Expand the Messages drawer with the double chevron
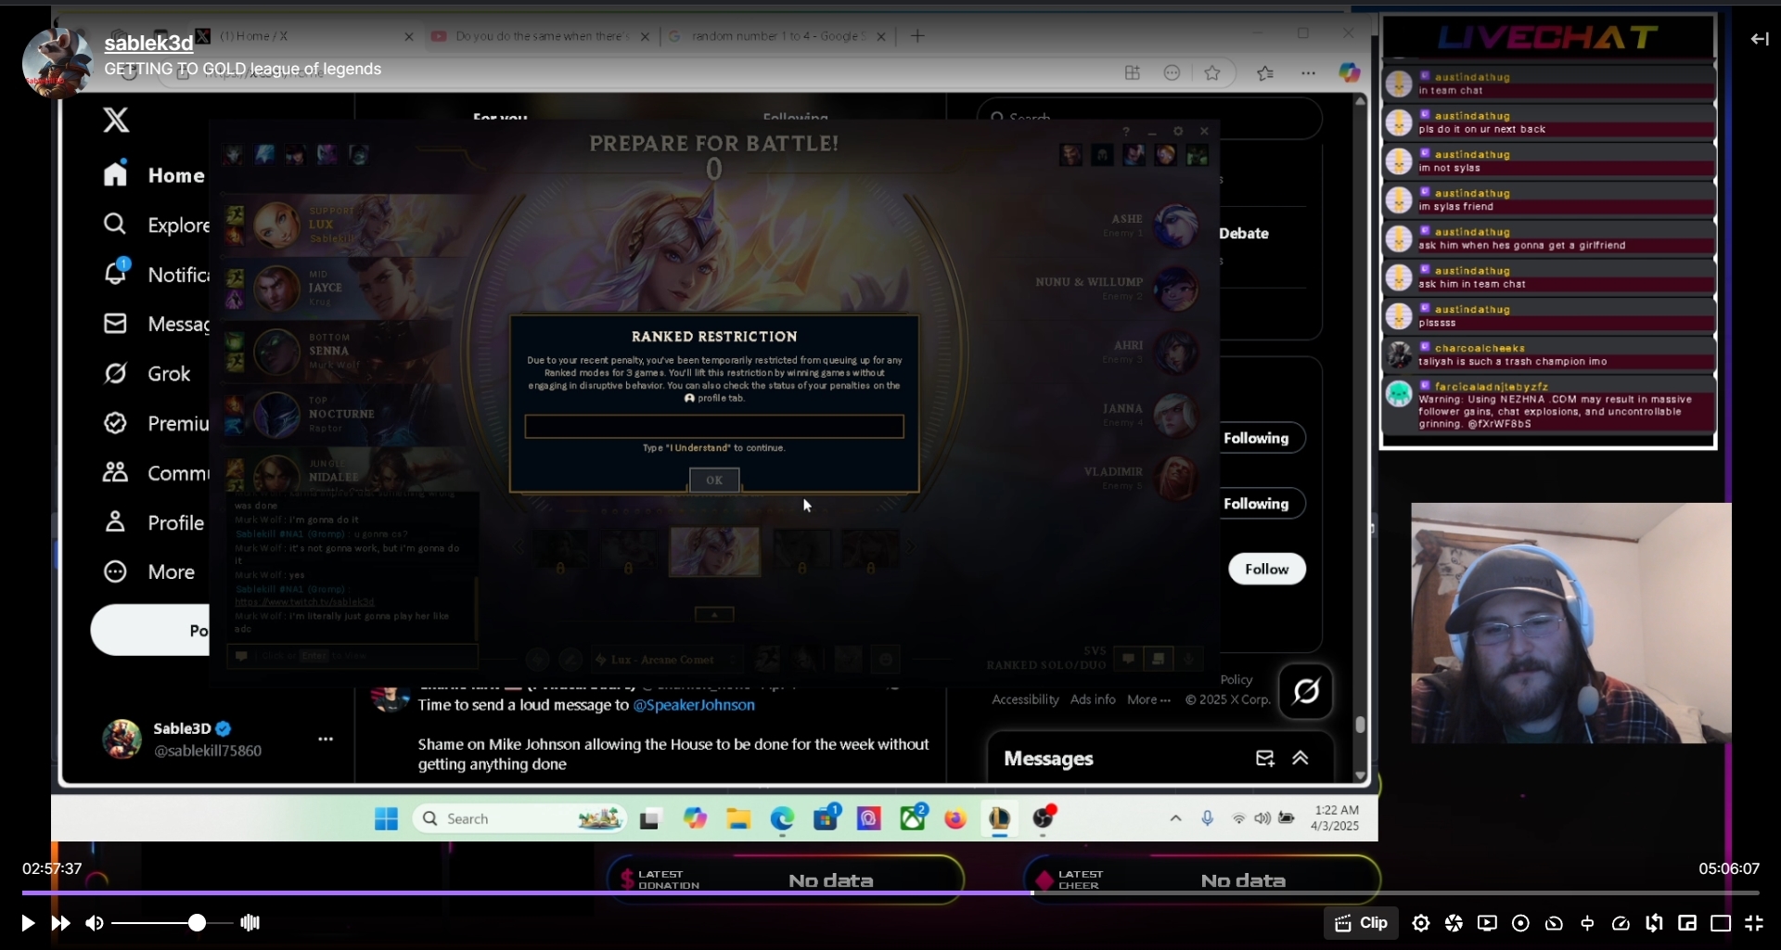 click(1301, 759)
